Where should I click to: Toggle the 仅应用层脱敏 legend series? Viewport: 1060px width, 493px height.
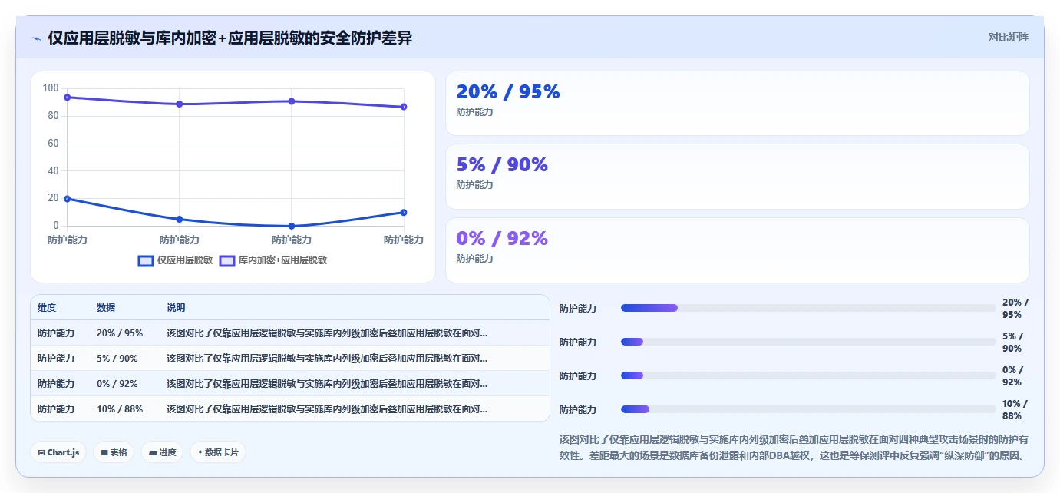[175, 260]
